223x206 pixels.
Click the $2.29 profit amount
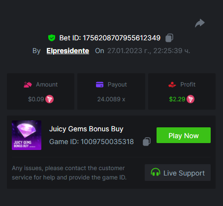coord(177,99)
